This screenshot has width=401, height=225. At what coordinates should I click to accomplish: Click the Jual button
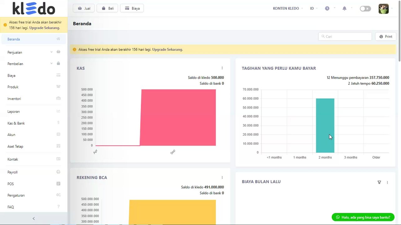coord(84,8)
